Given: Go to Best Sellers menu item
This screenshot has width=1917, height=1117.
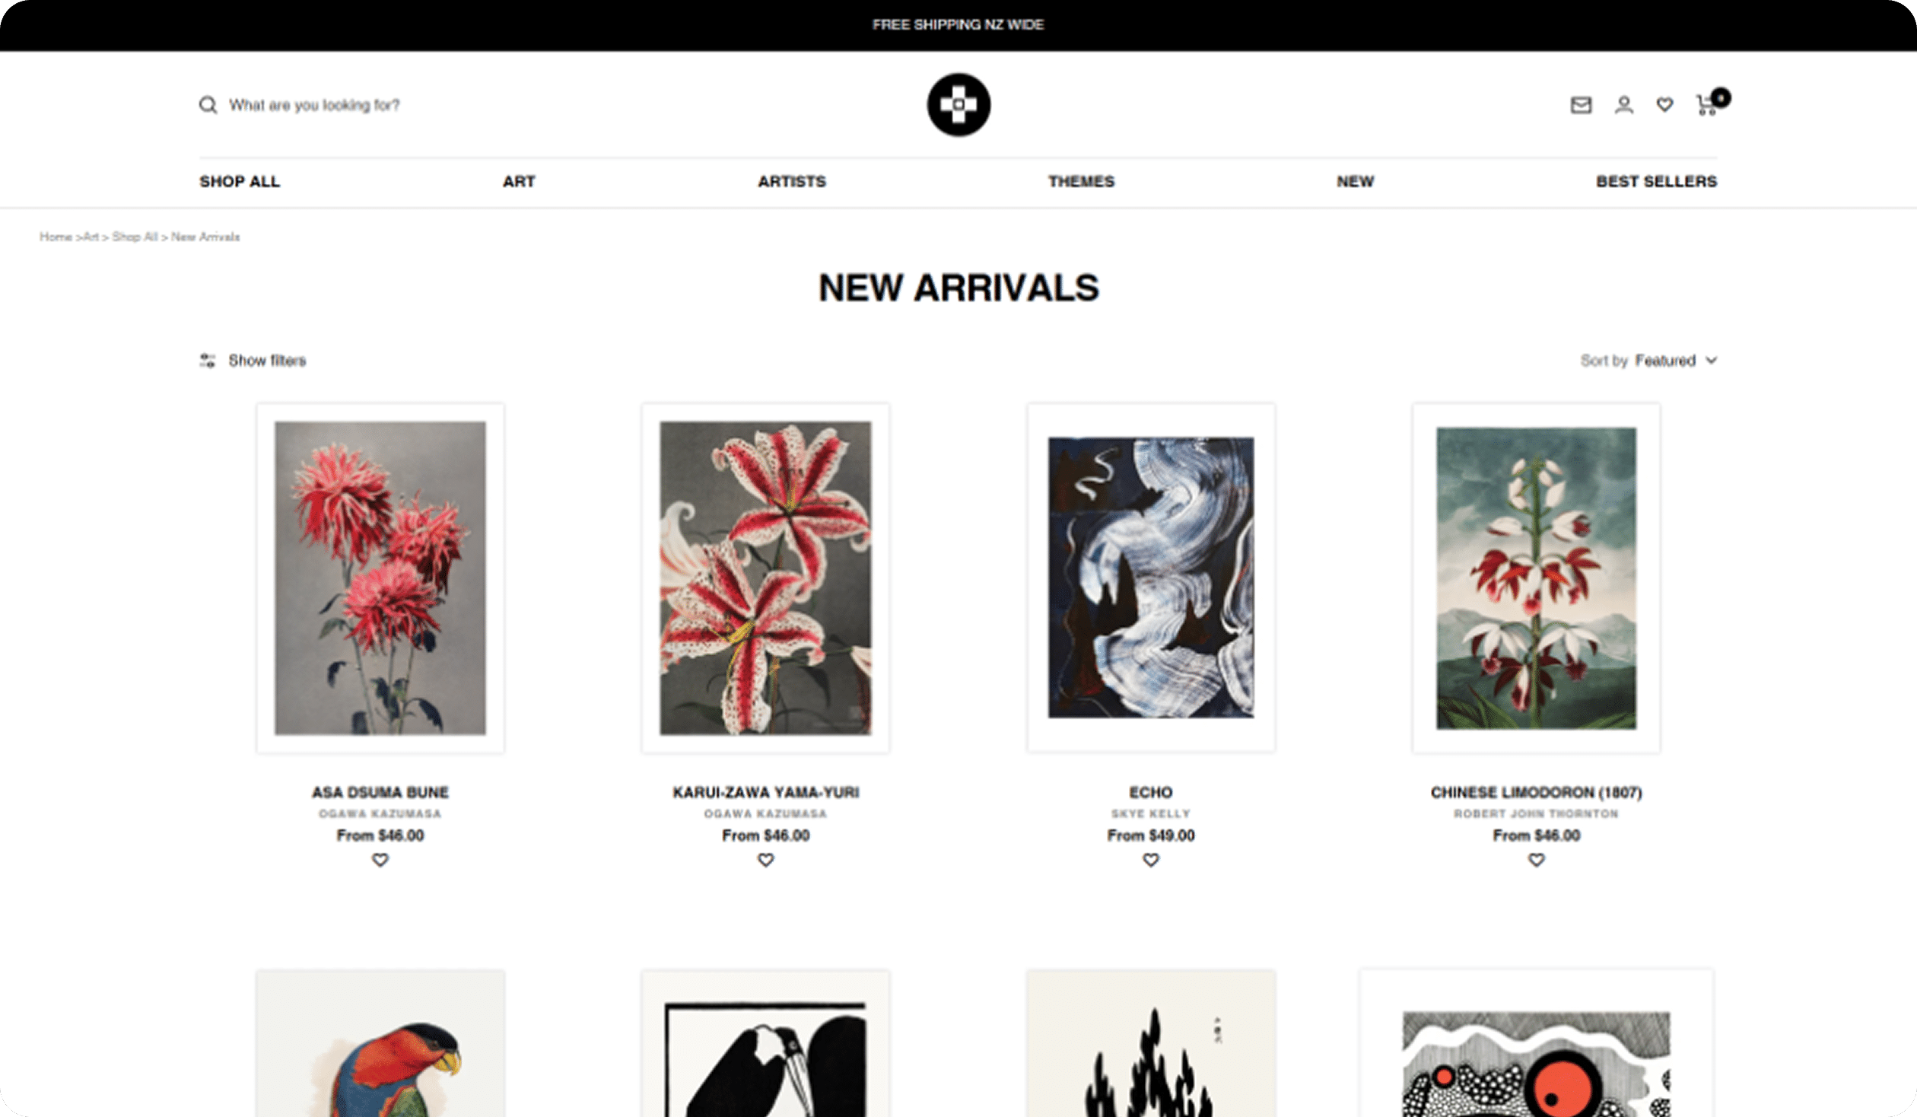Looking at the screenshot, I should (1656, 181).
